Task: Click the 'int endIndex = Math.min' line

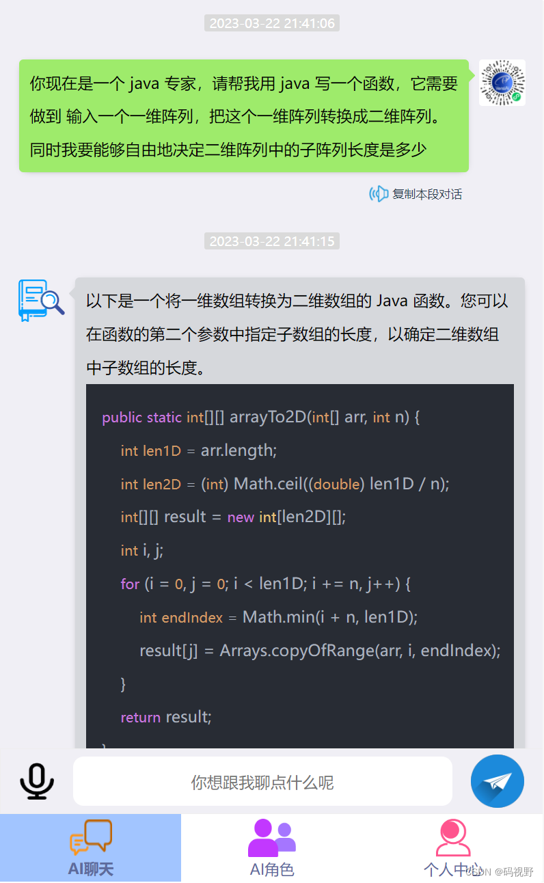Action: tap(278, 617)
